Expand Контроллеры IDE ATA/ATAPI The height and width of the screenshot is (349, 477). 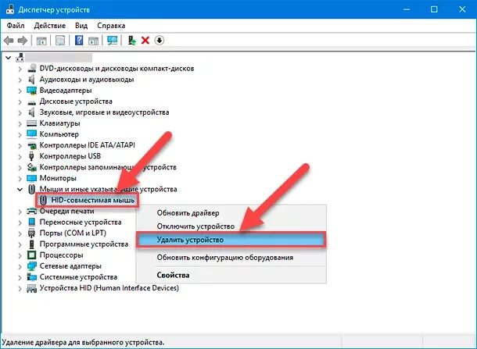coord(20,146)
